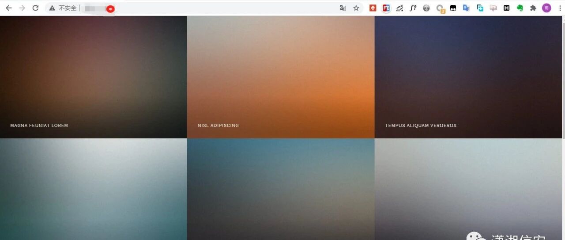The image size is (565, 240).
Task: Click the TEMPUS ALIQUAM VEROEROS caption
Action: pyautogui.click(x=421, y=126)
